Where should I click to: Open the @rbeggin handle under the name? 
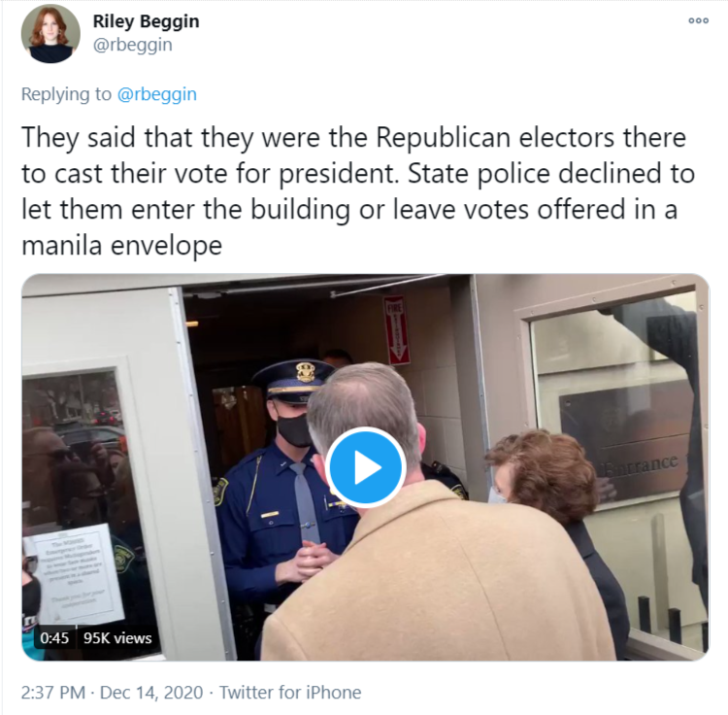pos(133,45)
